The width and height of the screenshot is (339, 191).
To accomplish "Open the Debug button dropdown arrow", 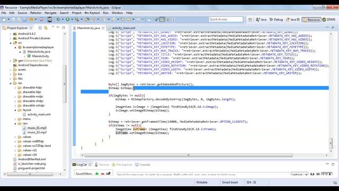I will point(63,20).
